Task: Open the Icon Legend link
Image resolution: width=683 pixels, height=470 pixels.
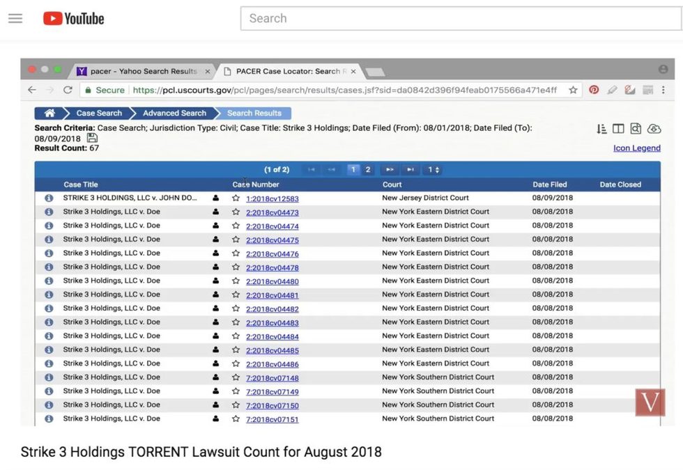Action: coord(637,148)
